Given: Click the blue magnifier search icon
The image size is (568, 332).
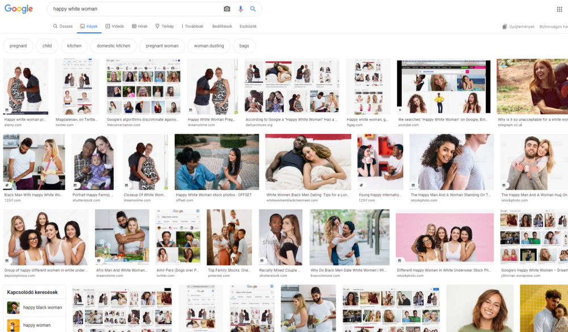Looking at the screenshot, I should click(x=253, y=9).
